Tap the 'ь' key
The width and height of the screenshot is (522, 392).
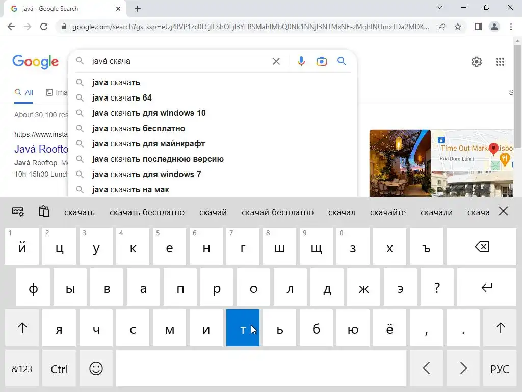point(279,328)
